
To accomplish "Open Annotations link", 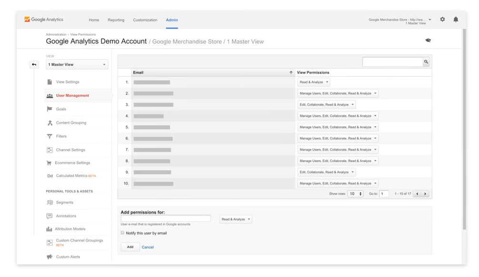I will (66, 216).
